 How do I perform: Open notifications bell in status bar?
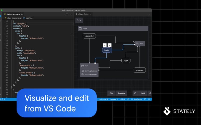149,99
